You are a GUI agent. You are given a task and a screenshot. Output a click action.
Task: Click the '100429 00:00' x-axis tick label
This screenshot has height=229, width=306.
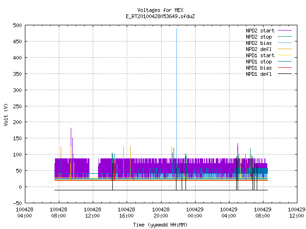point(195,213)
